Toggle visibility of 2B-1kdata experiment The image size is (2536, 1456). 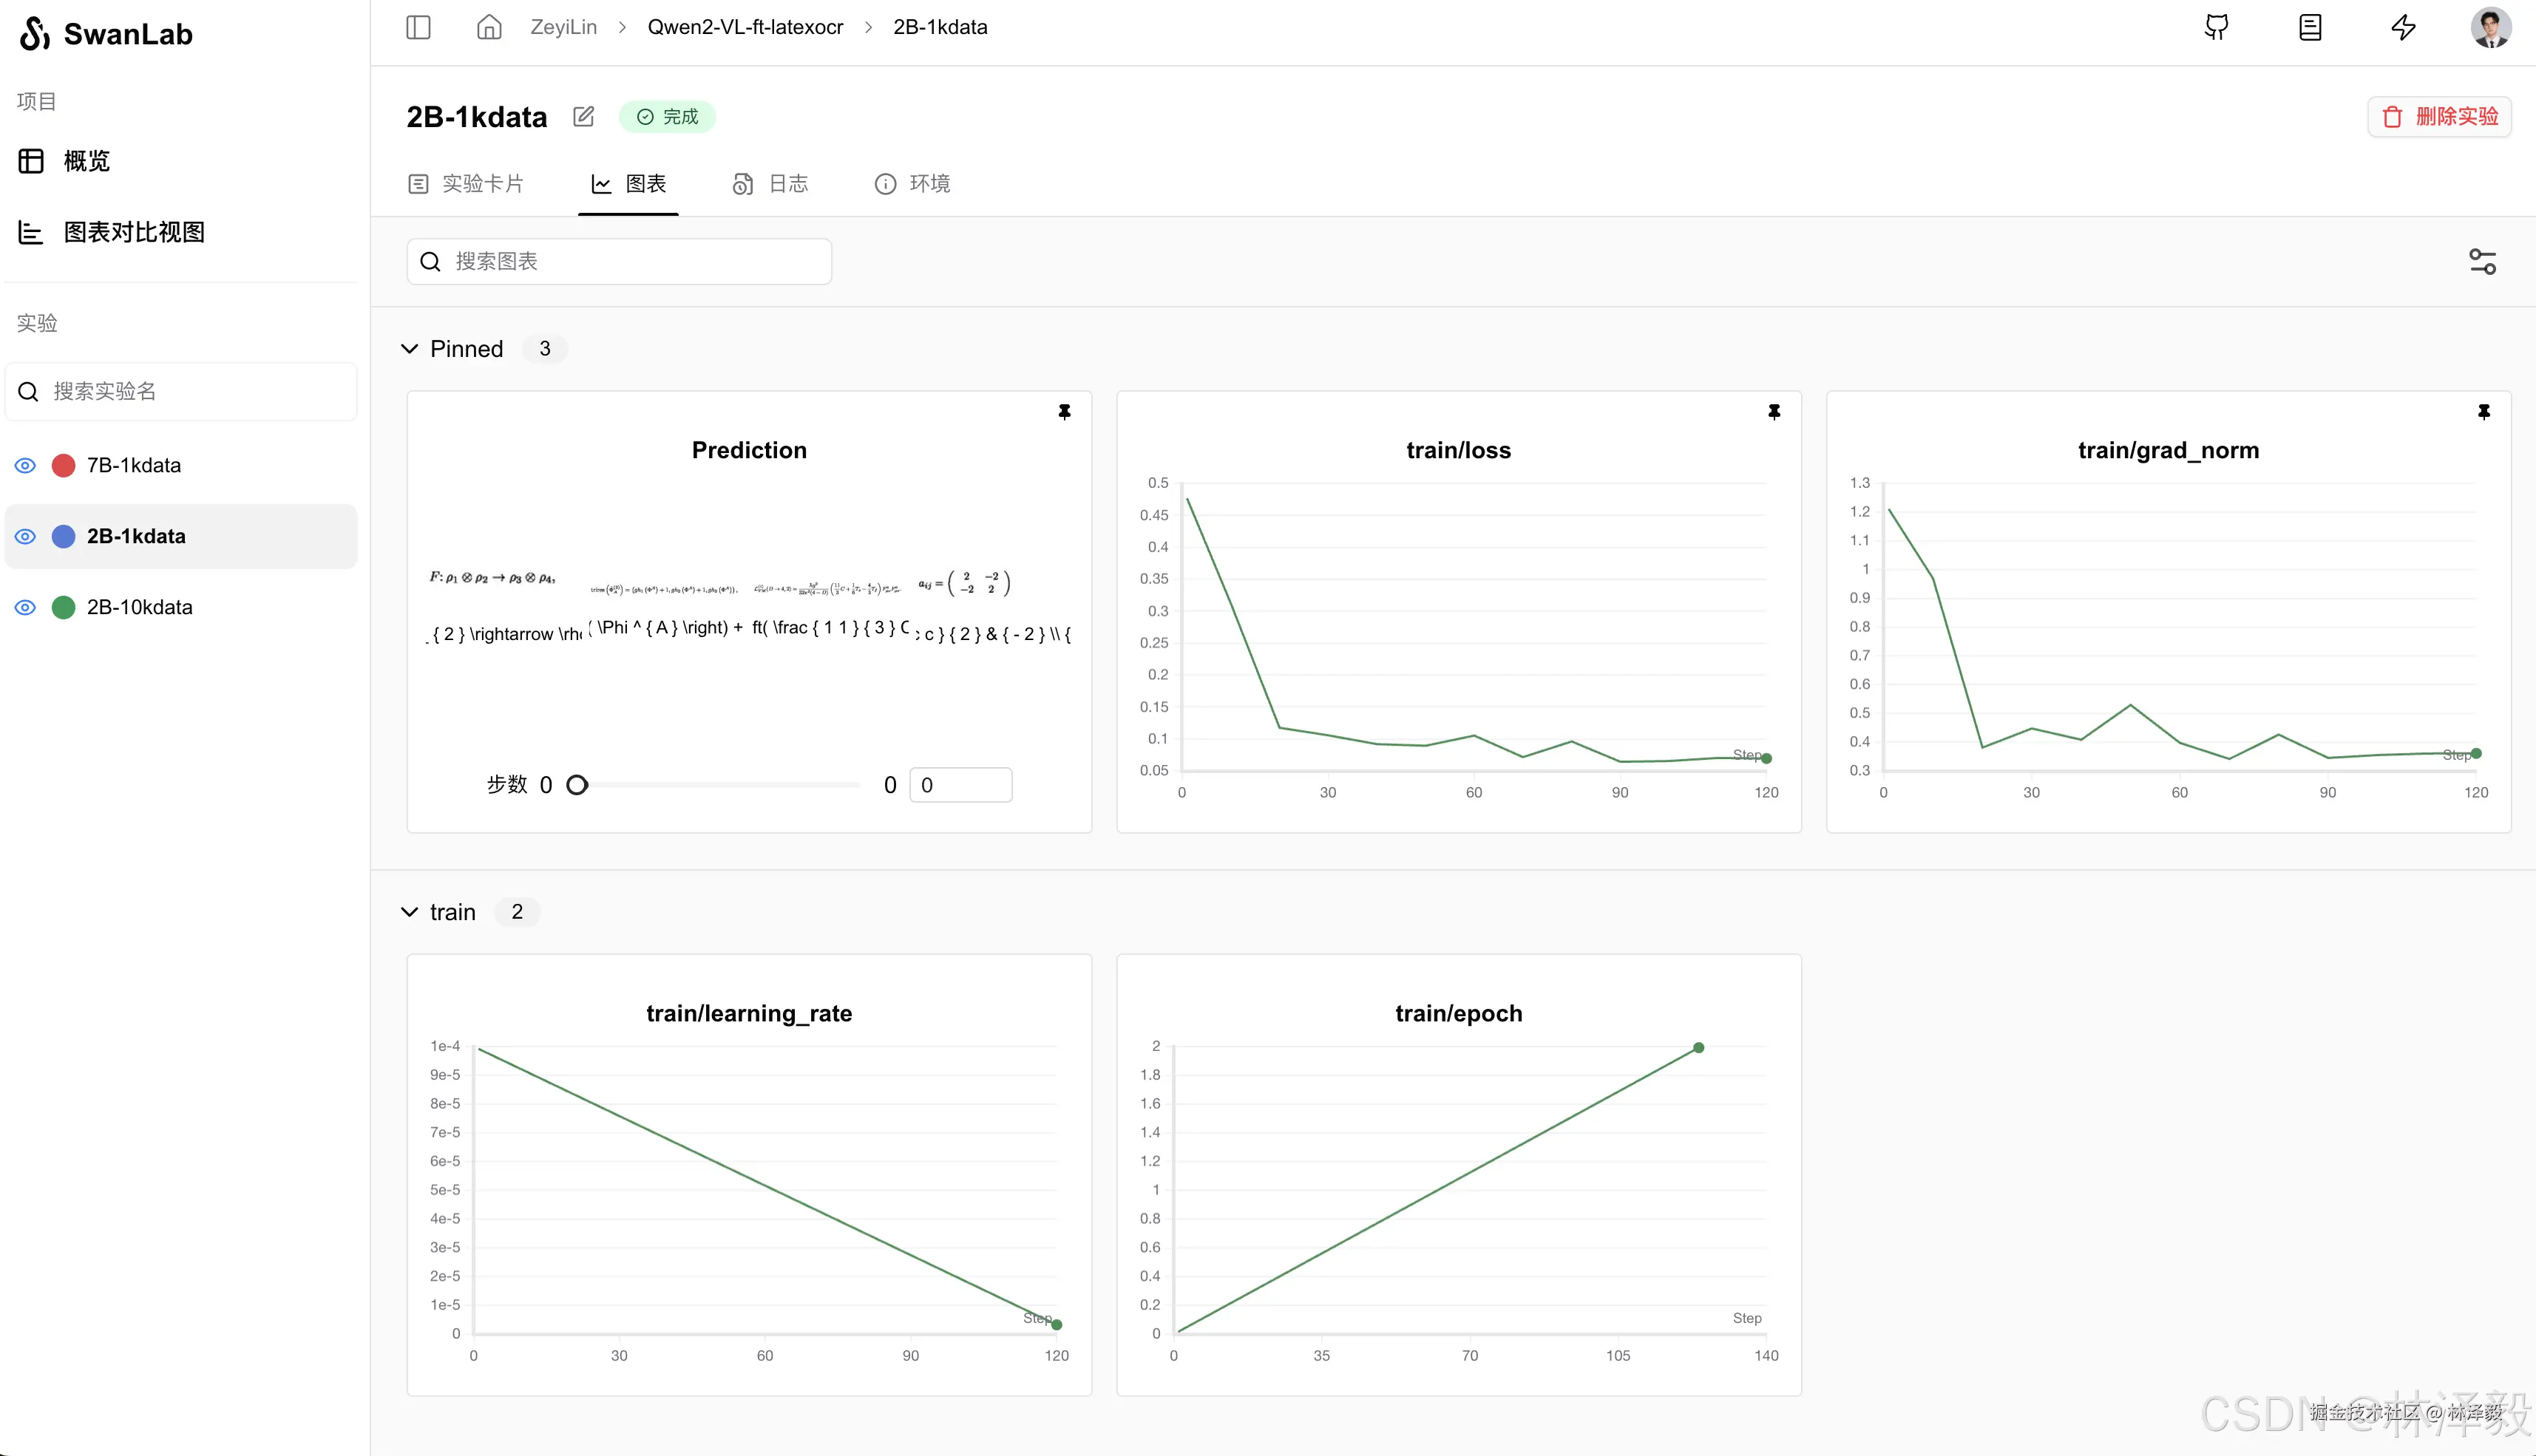coord(26,537)
